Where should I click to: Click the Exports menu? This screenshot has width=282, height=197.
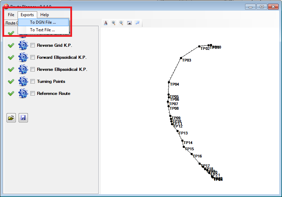click(x=27, y=15)
